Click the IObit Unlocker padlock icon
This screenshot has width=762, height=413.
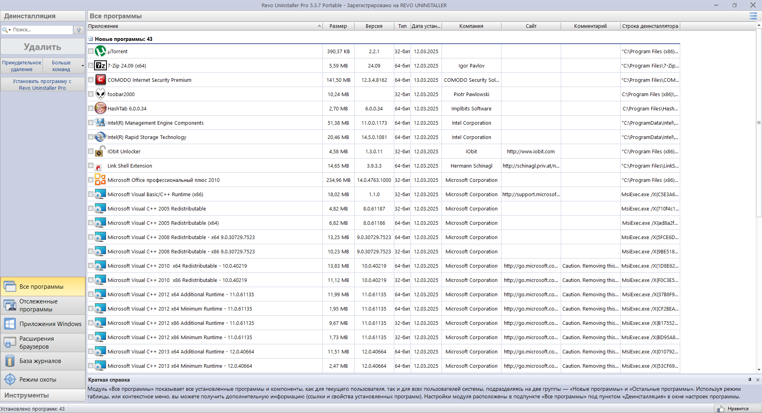tap(100, 151)
